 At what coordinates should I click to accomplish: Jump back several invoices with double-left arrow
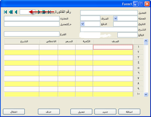[x=11, y=12]
